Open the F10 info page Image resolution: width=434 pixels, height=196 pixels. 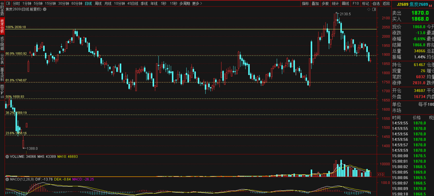click(355, 3)
